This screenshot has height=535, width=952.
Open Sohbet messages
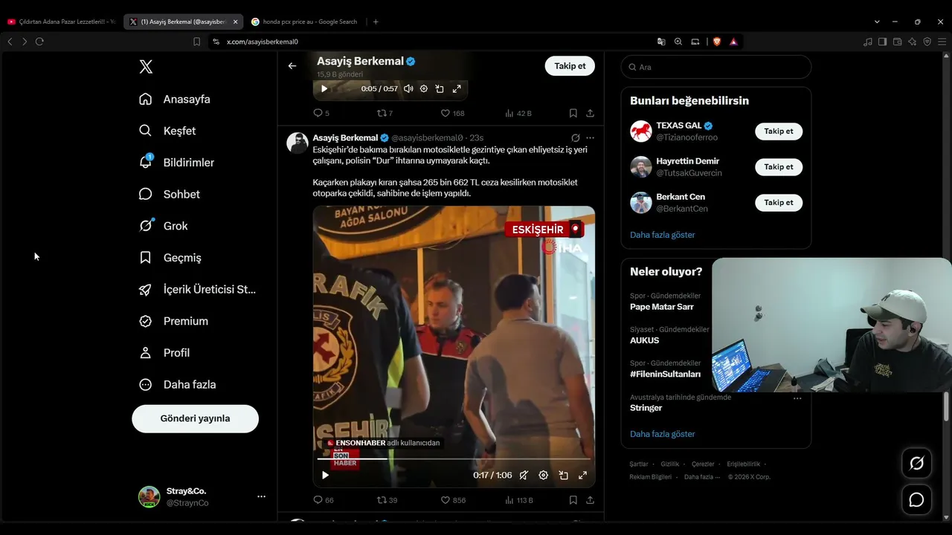pyautogui.click(x=170, y=194)
